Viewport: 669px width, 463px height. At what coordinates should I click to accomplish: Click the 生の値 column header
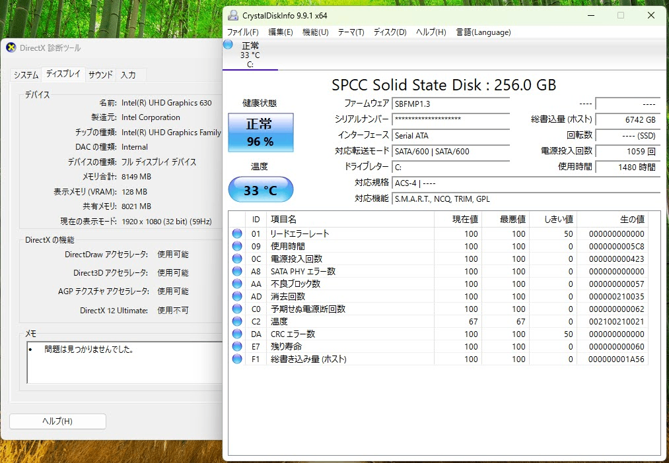pos(612,220)
